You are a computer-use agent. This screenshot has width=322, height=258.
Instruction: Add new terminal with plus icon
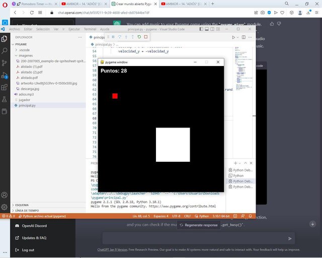tap(235, 163)
